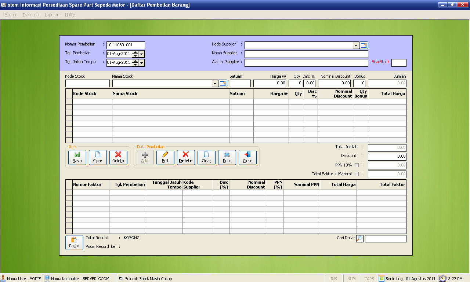
Task: Click the Paste button
Action: pyautogui.click(x=74, y=242)
